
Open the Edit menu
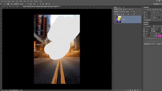5,1
